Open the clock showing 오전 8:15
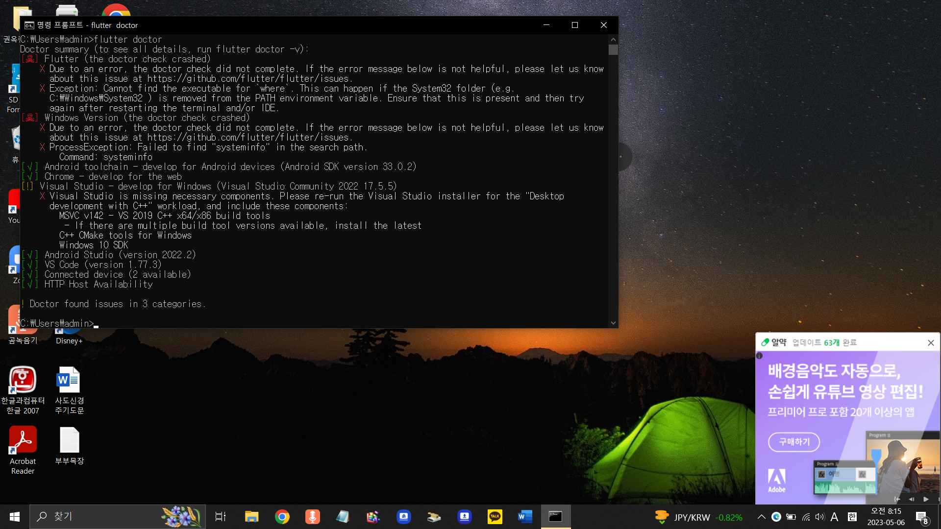Screen dimensions: 941x529 coord(886,517)
